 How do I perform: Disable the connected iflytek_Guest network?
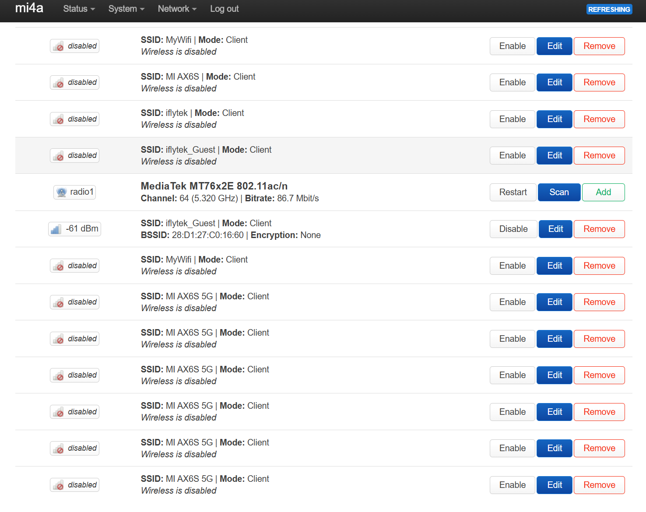point(513,229)
